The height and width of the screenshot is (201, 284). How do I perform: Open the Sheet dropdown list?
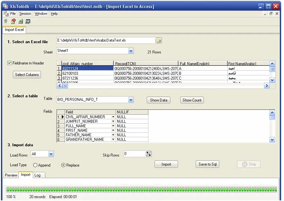(x=131, y=51)
